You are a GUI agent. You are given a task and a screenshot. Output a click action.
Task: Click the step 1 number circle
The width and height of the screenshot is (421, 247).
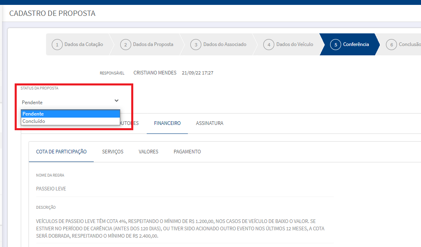[57, 44]
